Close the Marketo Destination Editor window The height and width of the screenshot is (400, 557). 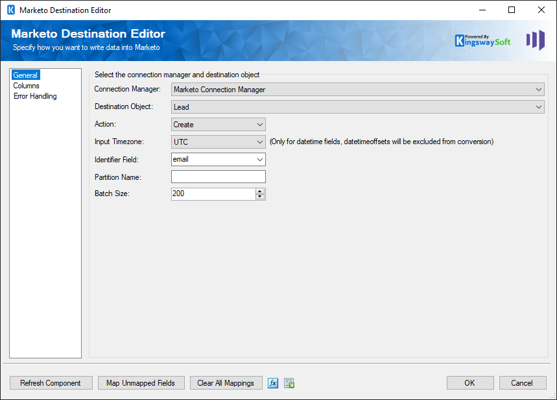pyautogui.click(x=541, y=10)
